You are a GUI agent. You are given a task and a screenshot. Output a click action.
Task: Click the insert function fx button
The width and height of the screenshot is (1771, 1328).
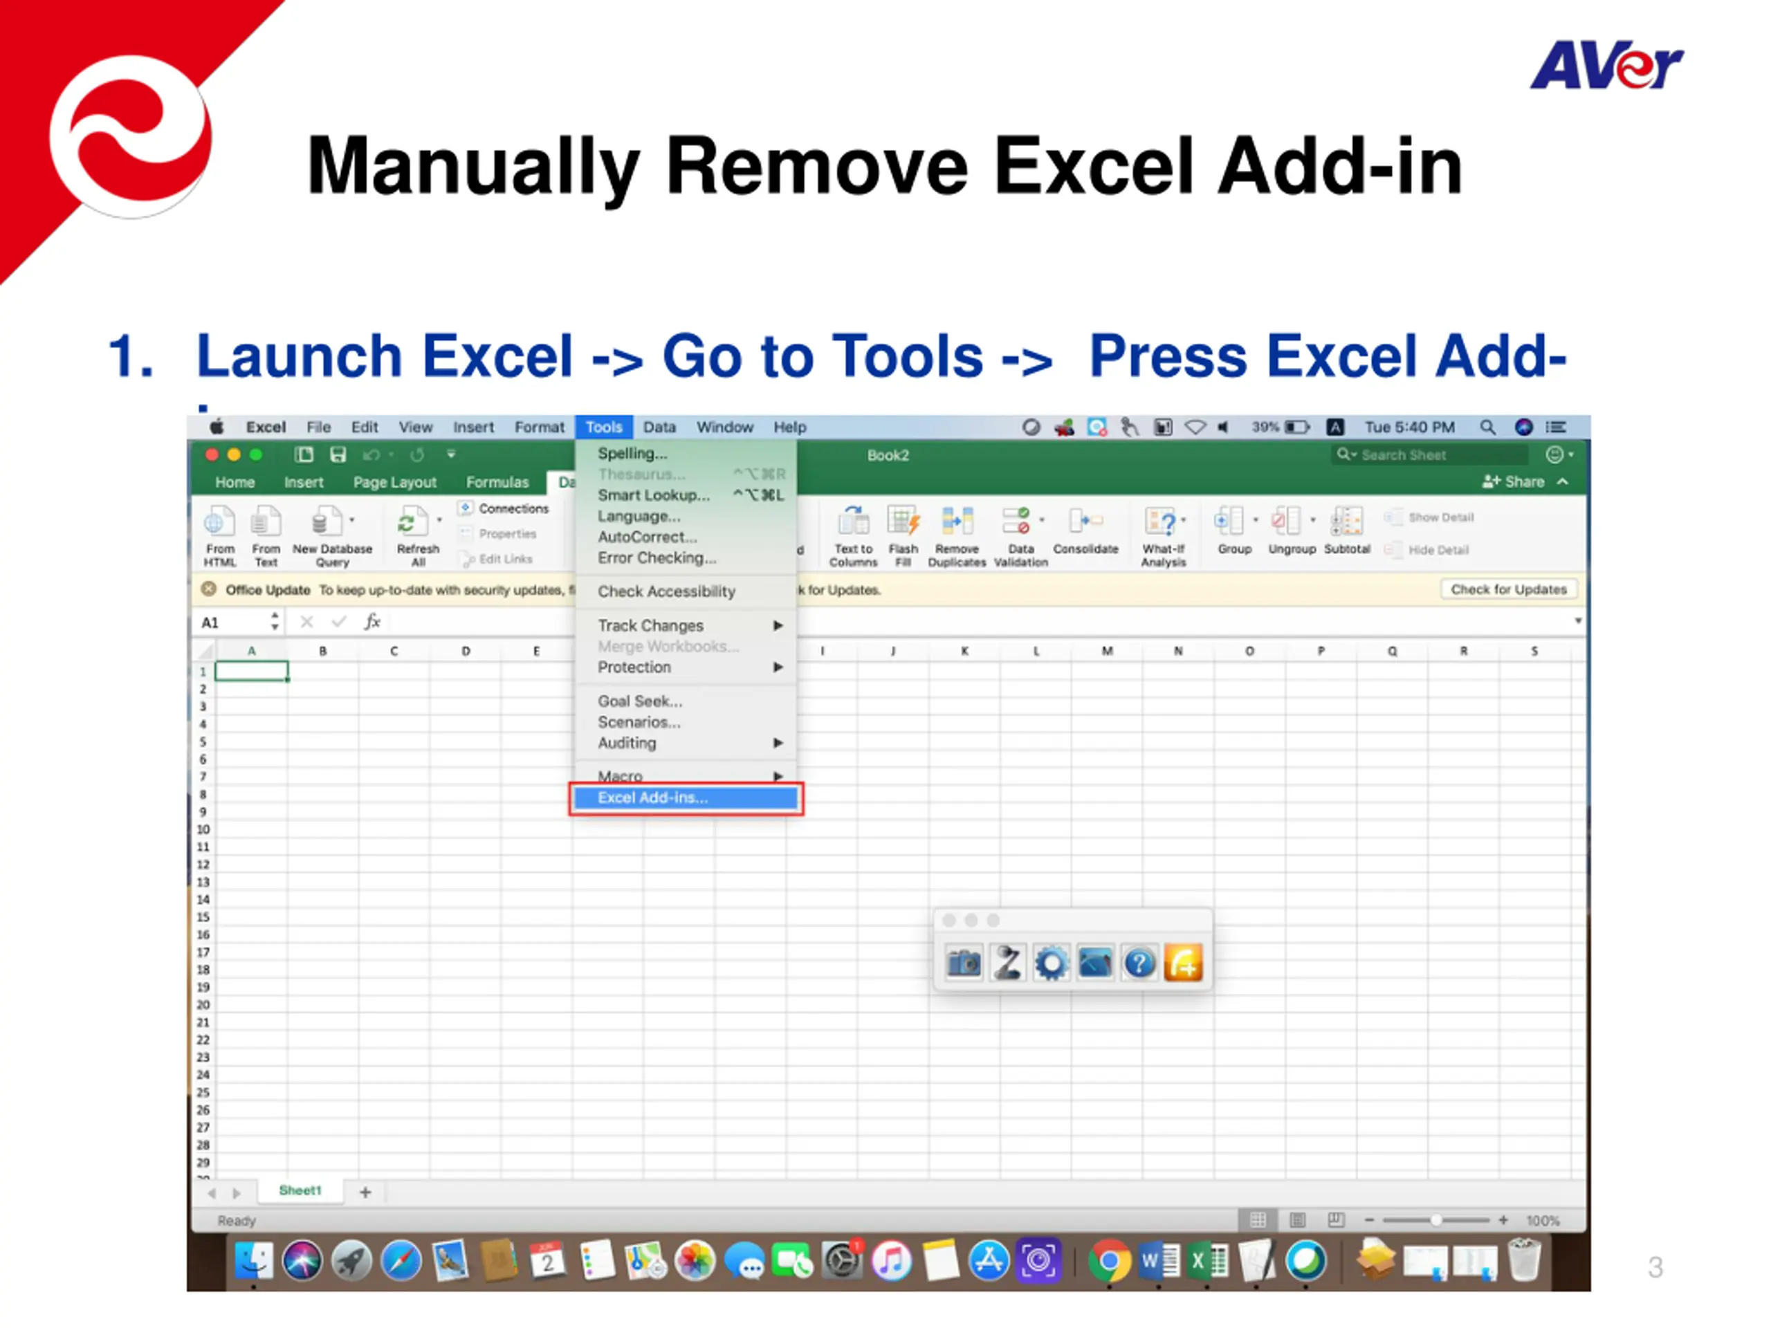pos(372,622)
